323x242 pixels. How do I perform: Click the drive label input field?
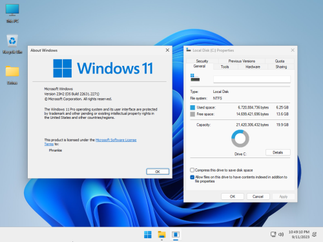coord(252,79)
